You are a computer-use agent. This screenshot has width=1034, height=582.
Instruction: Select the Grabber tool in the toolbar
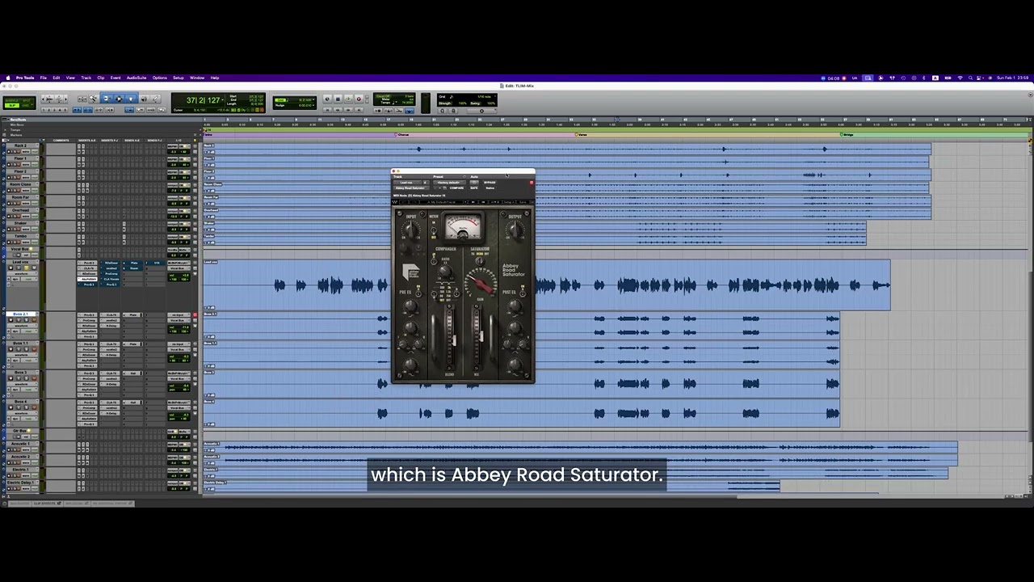[131, 99]
